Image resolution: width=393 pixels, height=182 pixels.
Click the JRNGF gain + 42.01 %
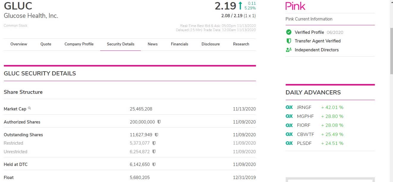332,107
